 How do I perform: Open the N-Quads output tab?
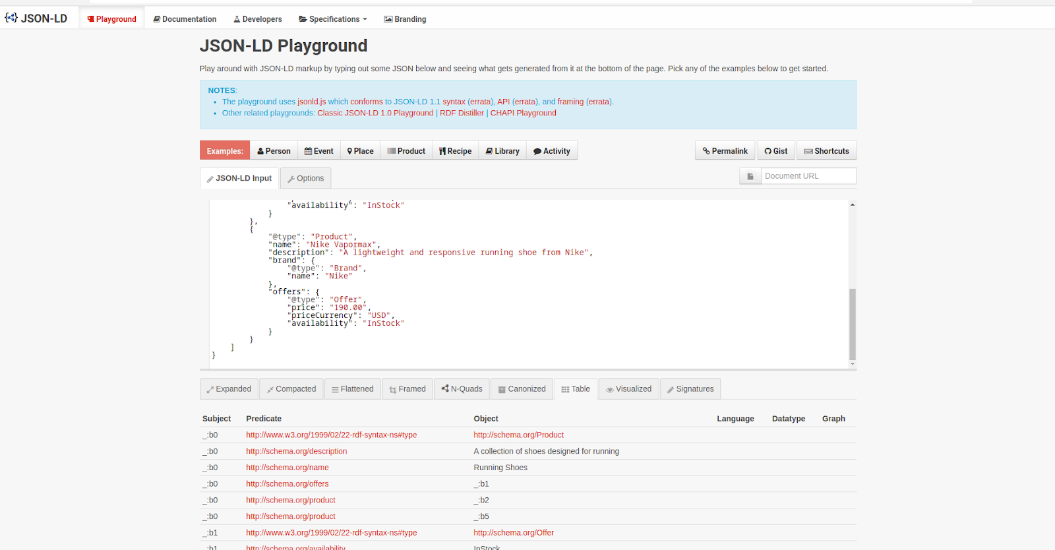(x=462, y=389)
